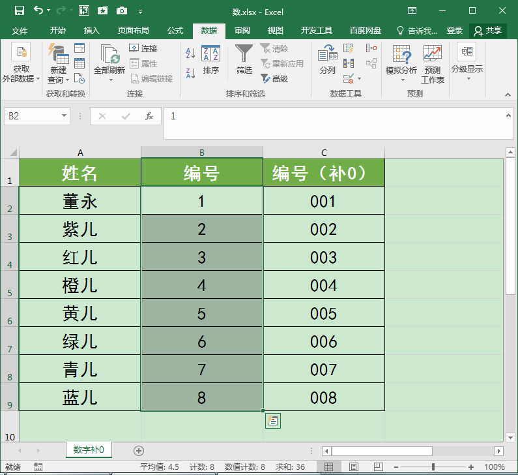Switch to the Insert (插入) tab
The image size is (518, 475).
[91, 31]
